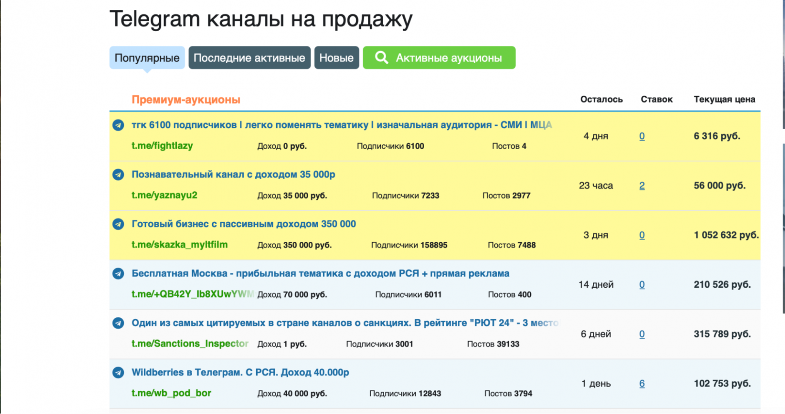
Task: Click Telegram icon beside sanctions channel listing
Action: (118, 323)
